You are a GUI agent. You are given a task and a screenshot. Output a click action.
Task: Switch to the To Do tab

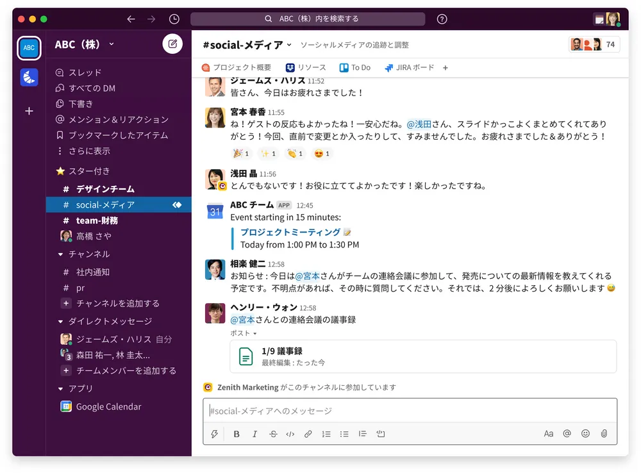pyautogui.click(x=354, y=67)
